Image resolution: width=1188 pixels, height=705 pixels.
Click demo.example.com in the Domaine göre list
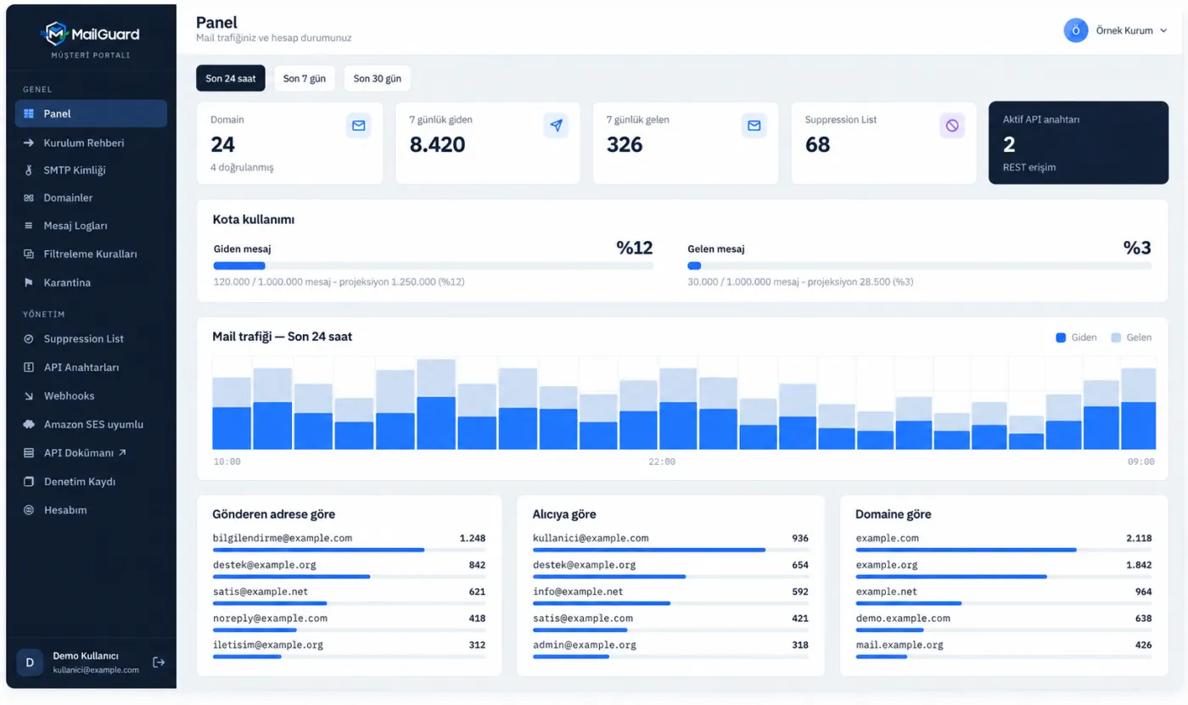(903, 618)
